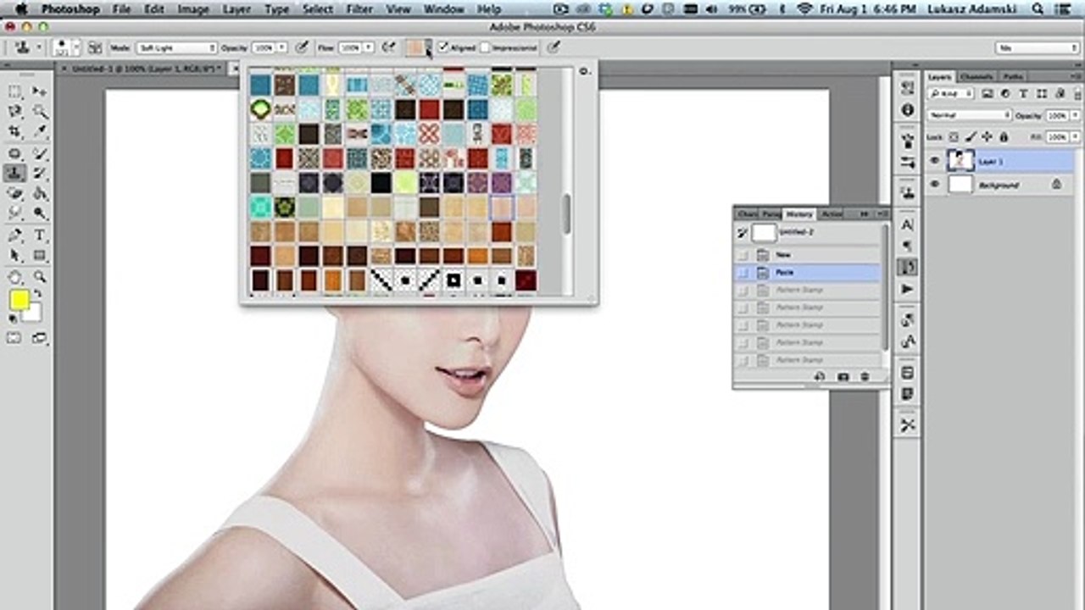Select the Hand tool
Image resolution: width=1085 pixels, height=610 pixels.
pos(15,276)
